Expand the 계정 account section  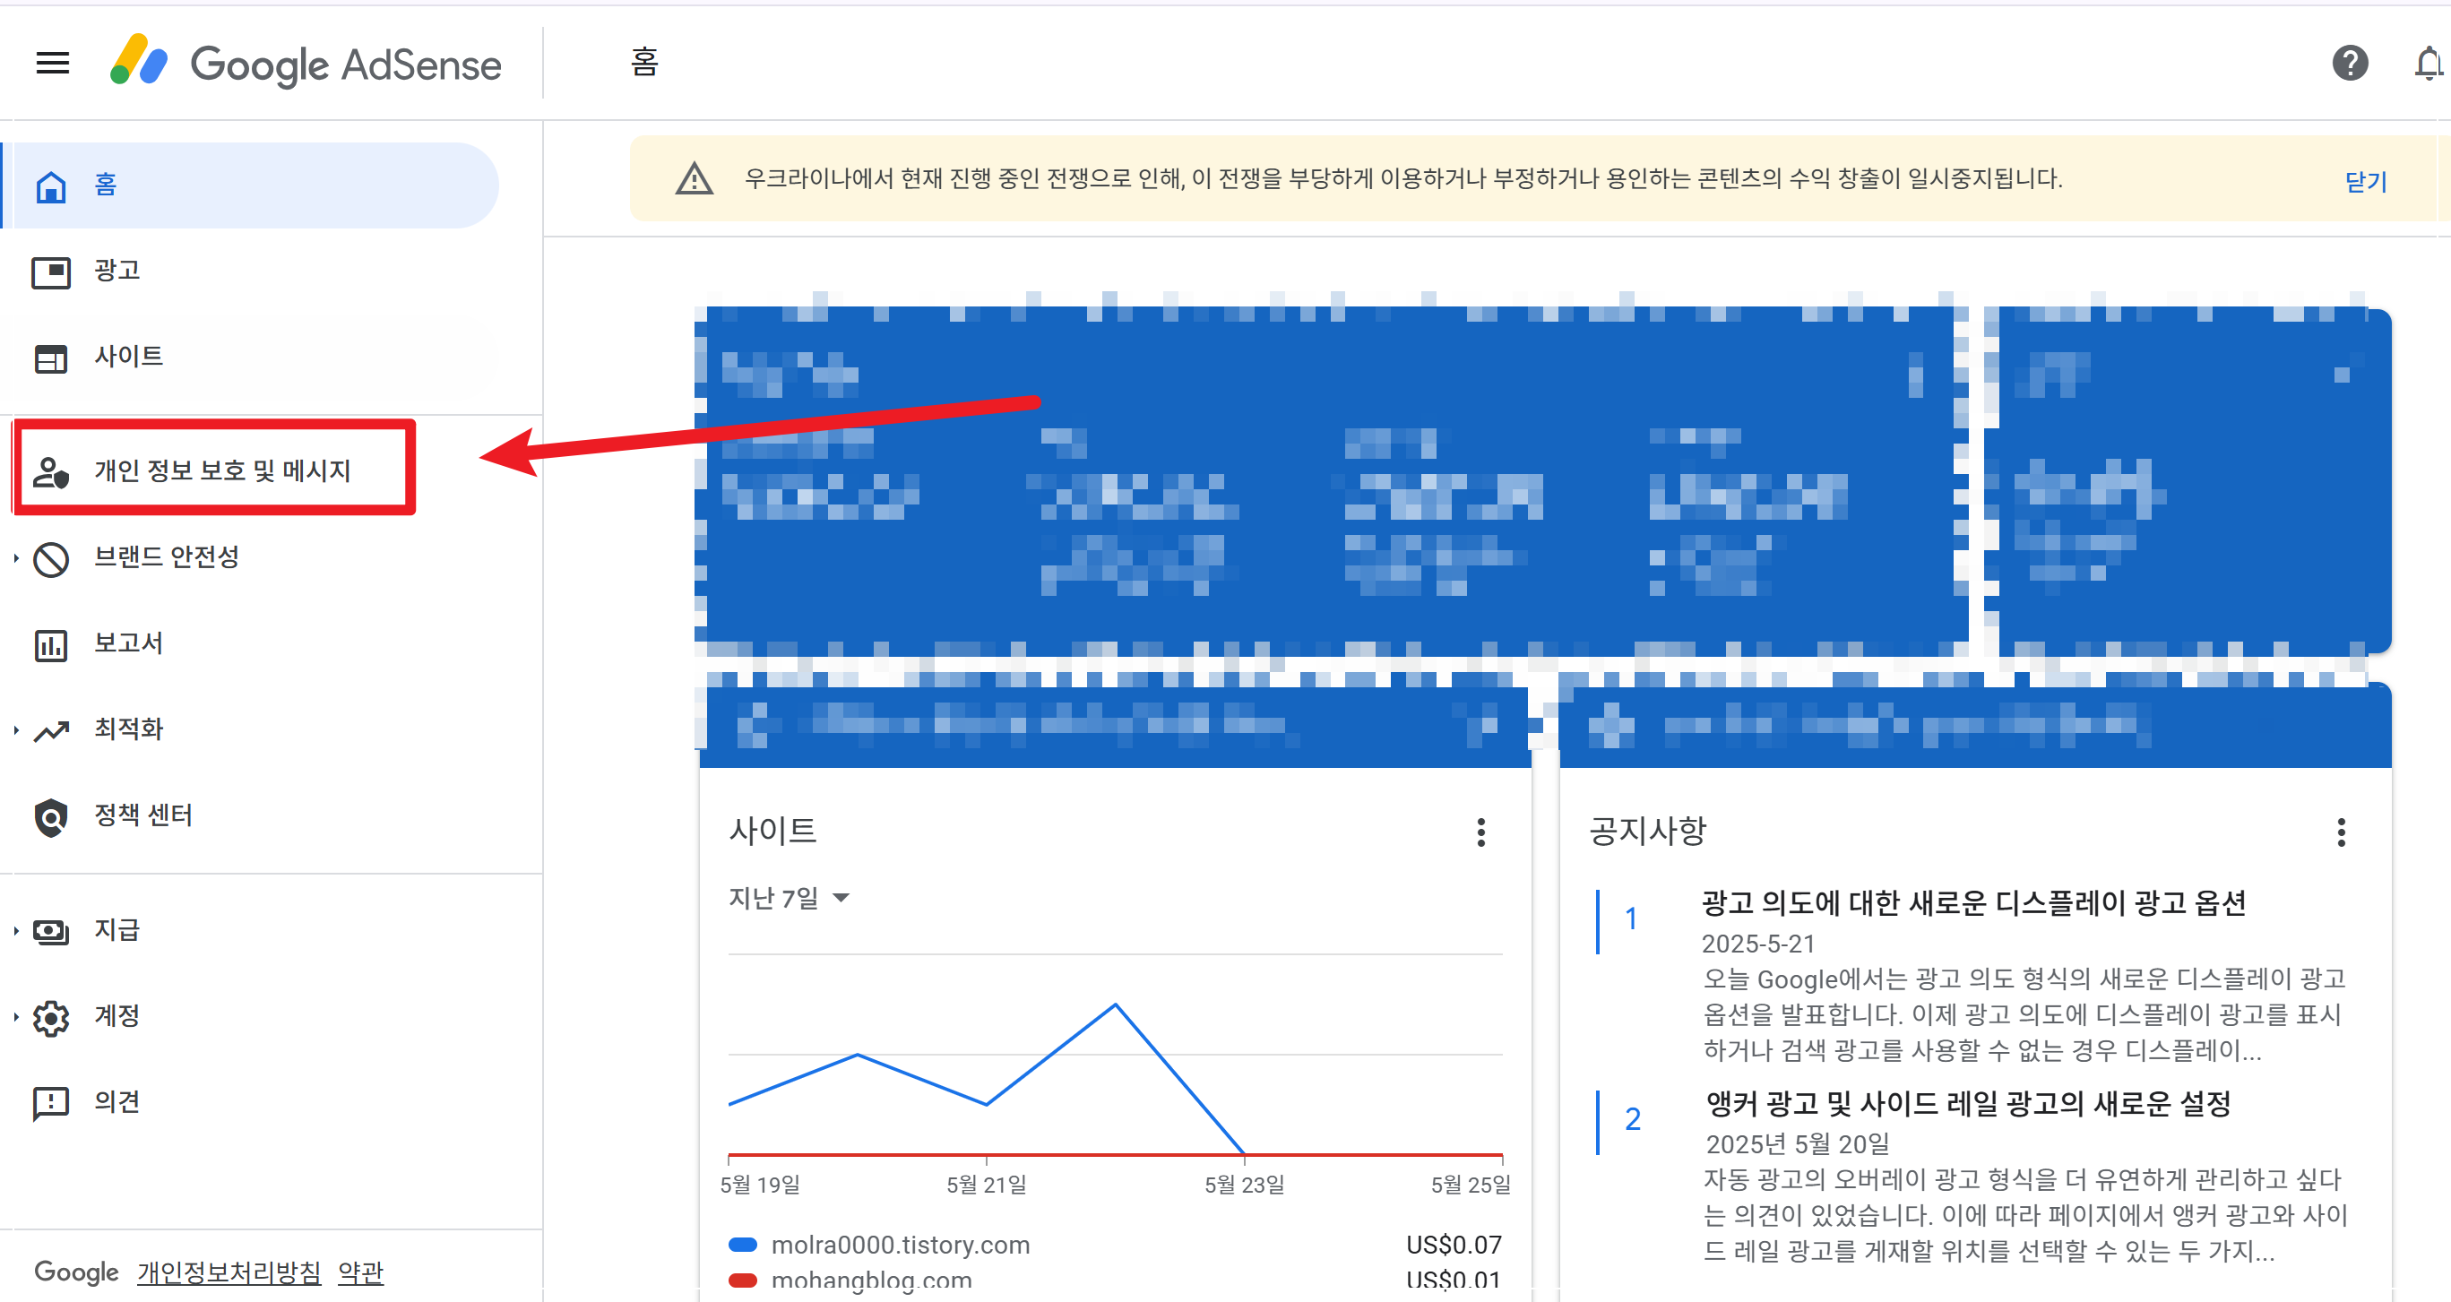click(x=16, y=1017)
